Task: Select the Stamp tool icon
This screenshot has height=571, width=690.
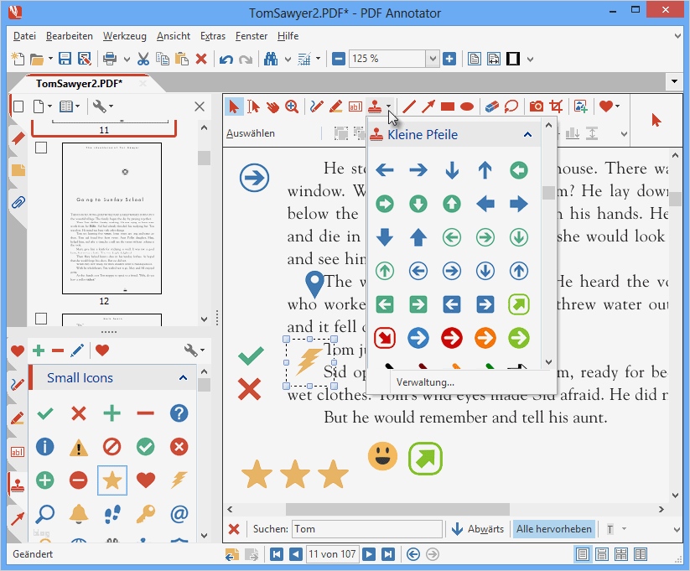Action: pos(375,106)
